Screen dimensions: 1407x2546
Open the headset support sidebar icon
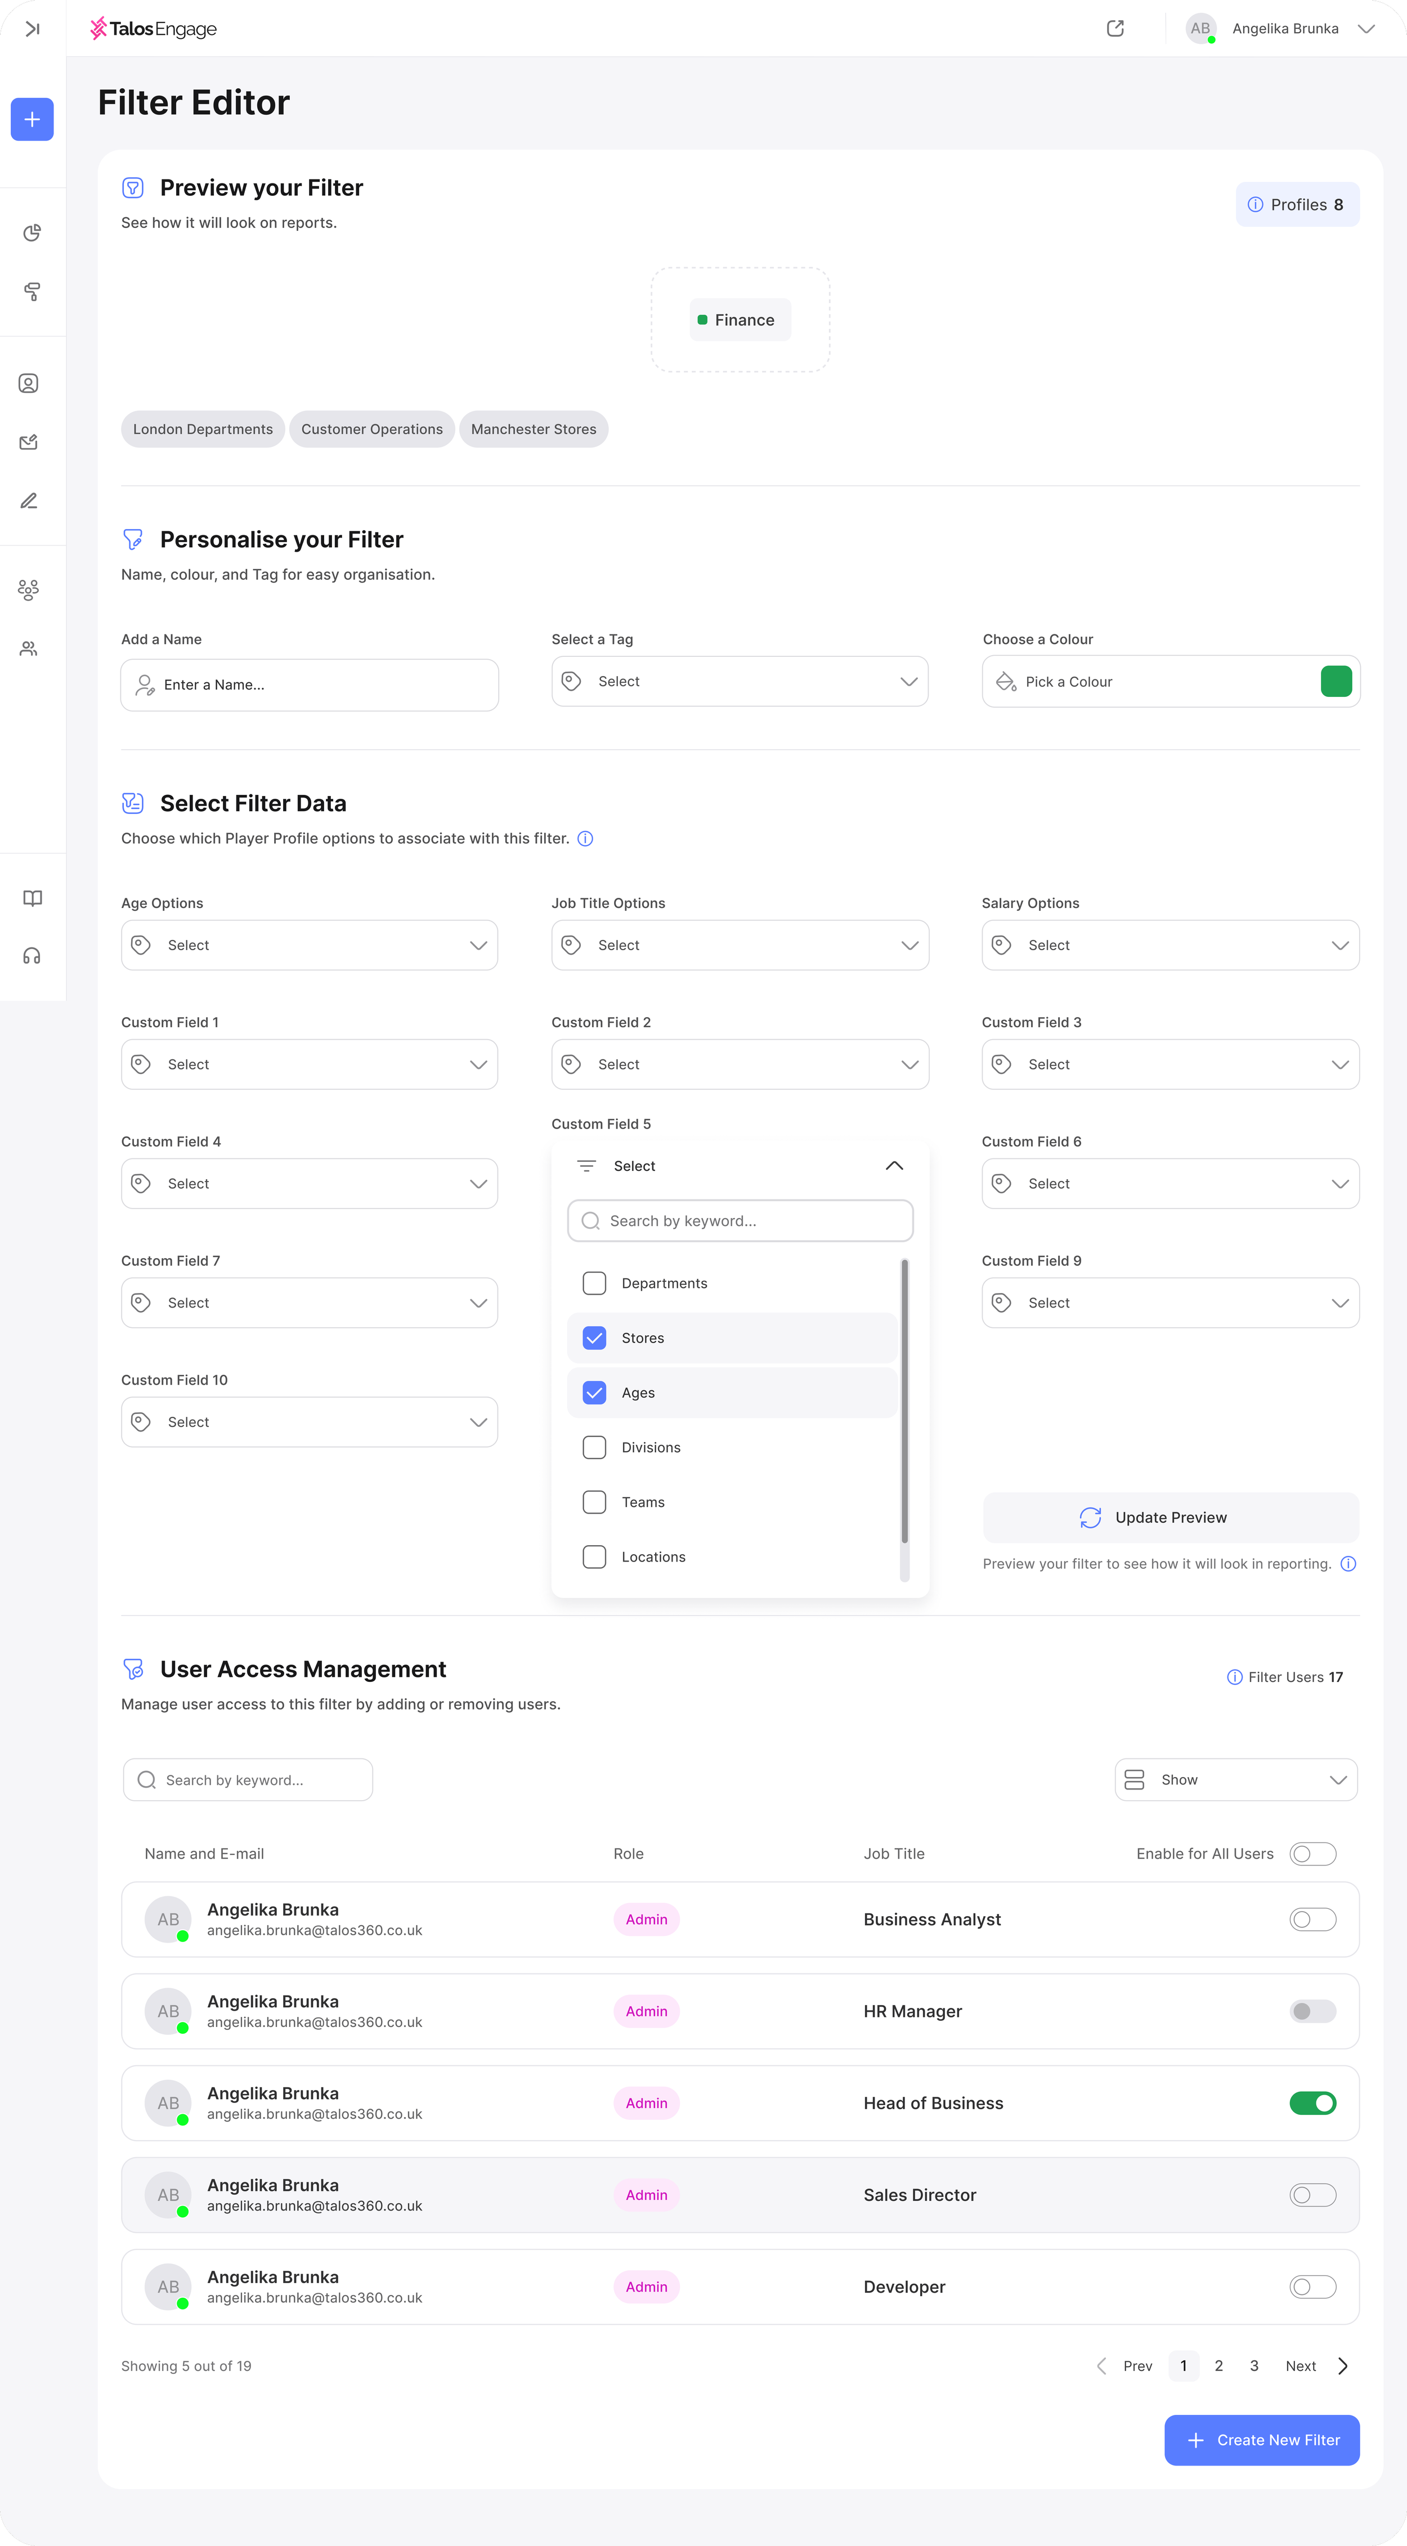pyautogui.click(x=32, y=956)
